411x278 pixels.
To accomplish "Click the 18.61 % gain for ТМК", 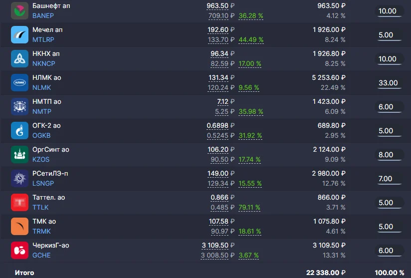I will click(x=250, y=231).
